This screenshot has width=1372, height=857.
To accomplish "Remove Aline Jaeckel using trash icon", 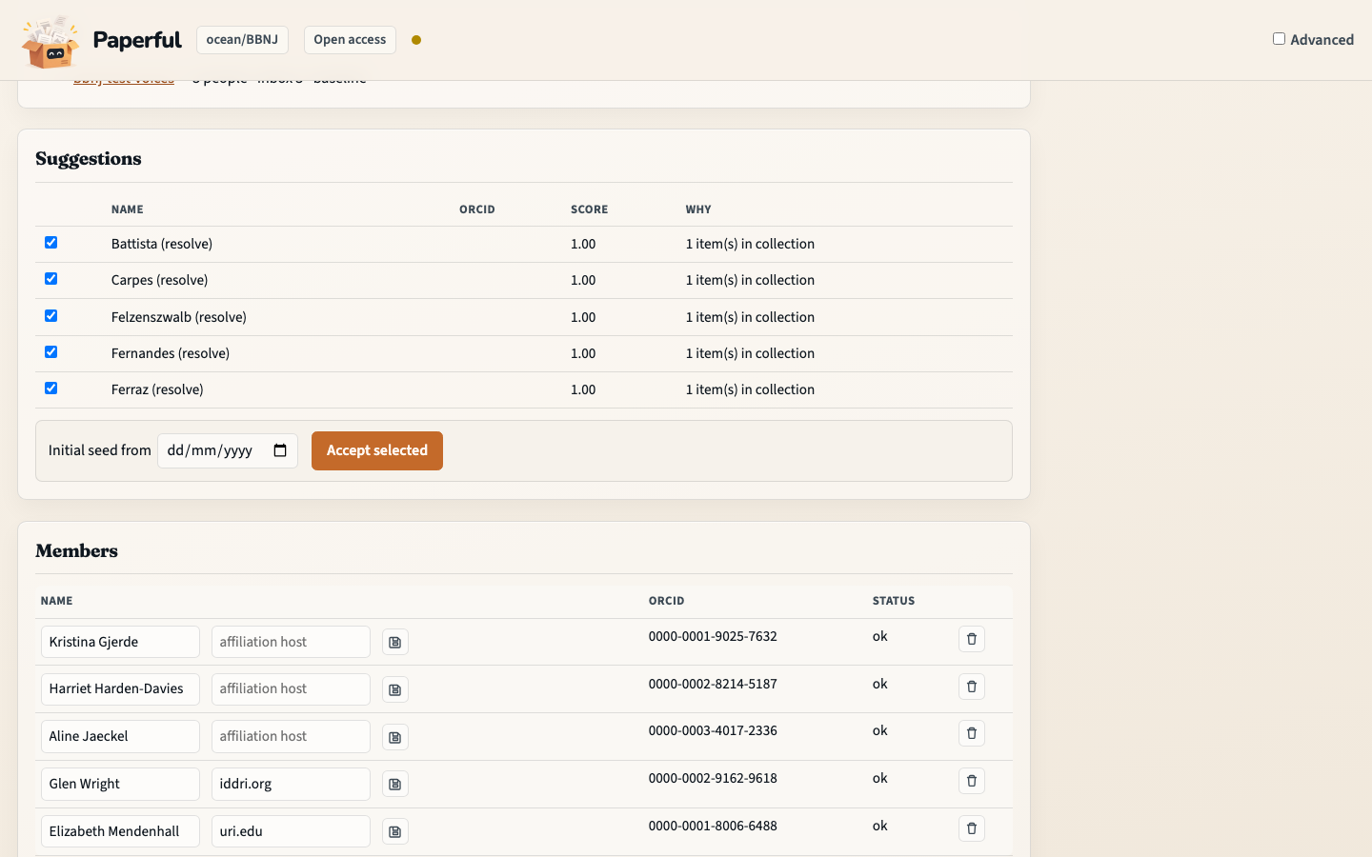I will click(972, 733).
